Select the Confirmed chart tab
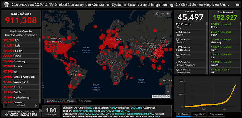The height and width of the screenshot is (118, 242). tap(183, 114)
